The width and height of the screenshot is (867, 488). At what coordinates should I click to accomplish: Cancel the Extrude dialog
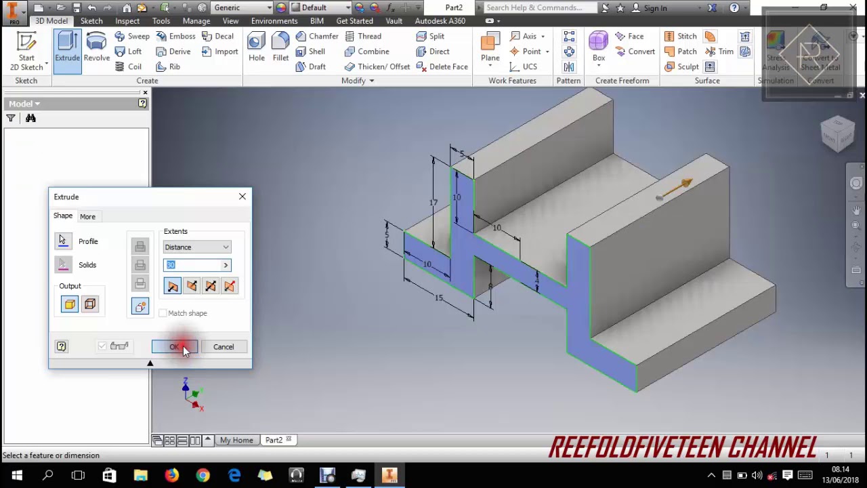tap(224, 347)
